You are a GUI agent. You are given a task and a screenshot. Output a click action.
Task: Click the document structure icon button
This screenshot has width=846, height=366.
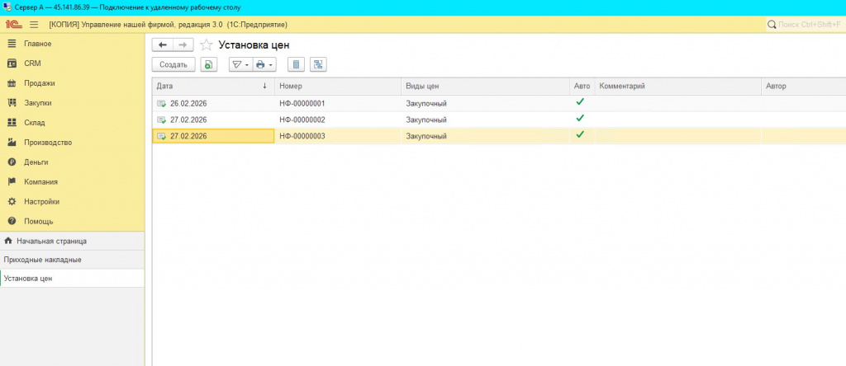click(318, 64)
